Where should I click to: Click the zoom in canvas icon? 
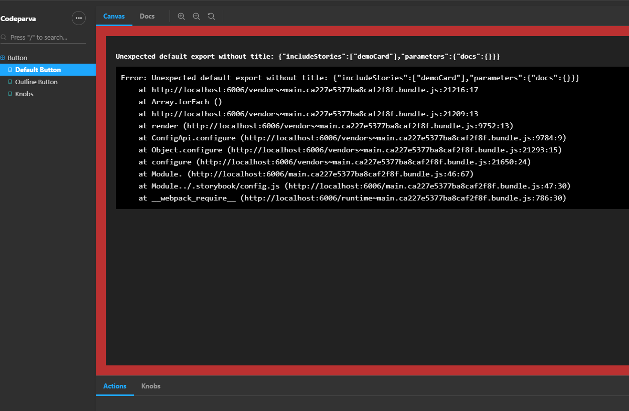pos(181,16)
